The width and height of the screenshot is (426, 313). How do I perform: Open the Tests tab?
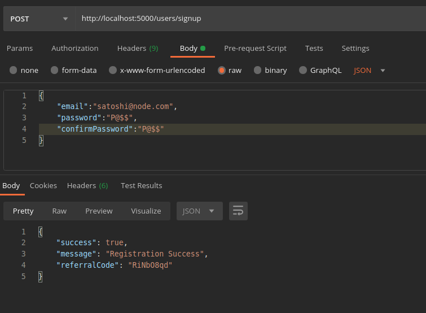point(314,48)
